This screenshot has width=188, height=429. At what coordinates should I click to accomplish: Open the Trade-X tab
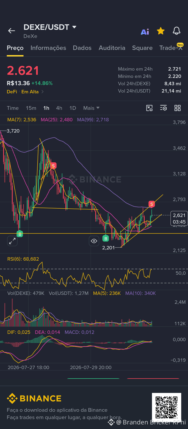pyautogui.click(x=171, y=48)
